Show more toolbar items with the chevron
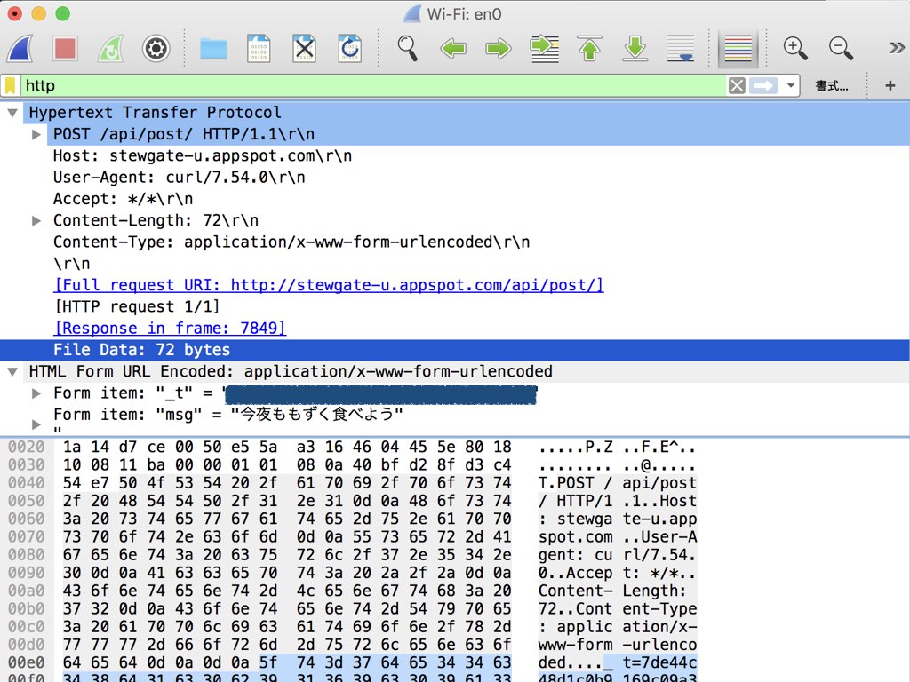This screenshot has height=682, width=910. [897, 48]
